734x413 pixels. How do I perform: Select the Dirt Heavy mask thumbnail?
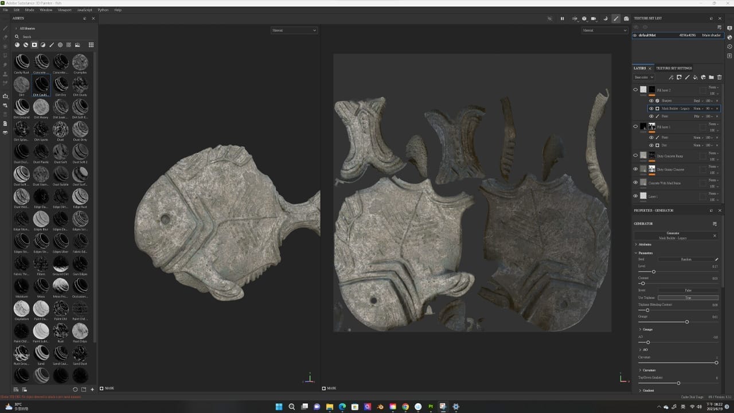pos(41,108)
